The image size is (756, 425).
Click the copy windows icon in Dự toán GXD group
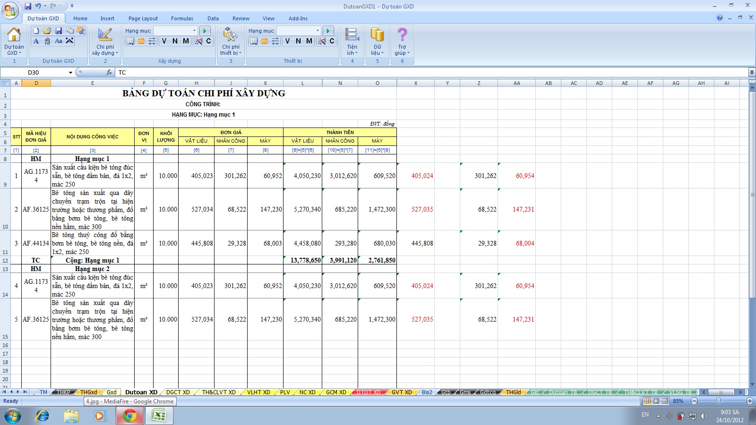pyautogui.click(x=70, y=31)
